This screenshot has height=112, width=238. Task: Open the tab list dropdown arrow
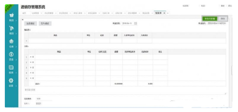coord(168,13)
